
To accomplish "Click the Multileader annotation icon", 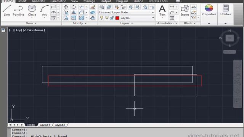I will [172, 13].
